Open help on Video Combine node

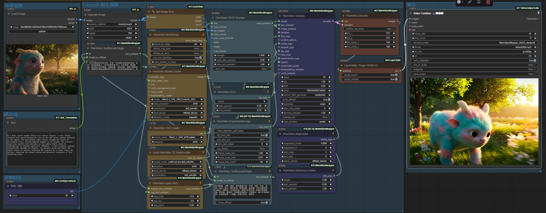pos(539,13)
